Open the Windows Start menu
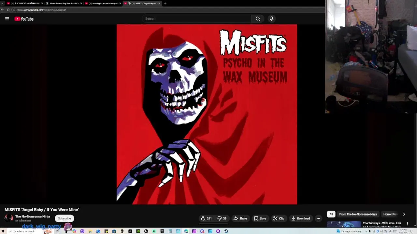 [3, 231]
